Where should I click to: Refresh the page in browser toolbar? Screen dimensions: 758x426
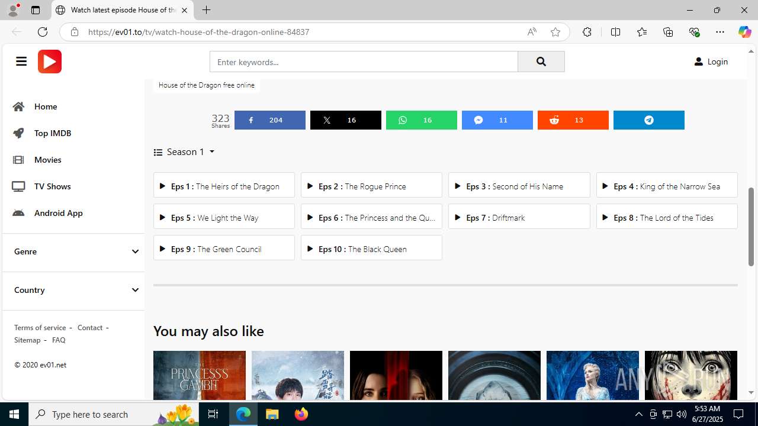point(43,32)
